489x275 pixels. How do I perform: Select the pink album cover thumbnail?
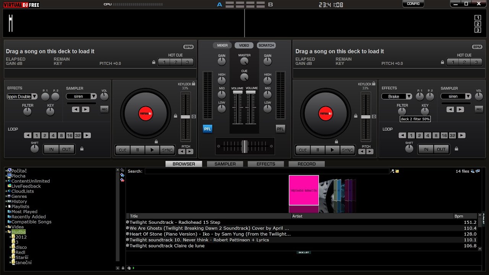pyautogui.click(x=304, y=190)
